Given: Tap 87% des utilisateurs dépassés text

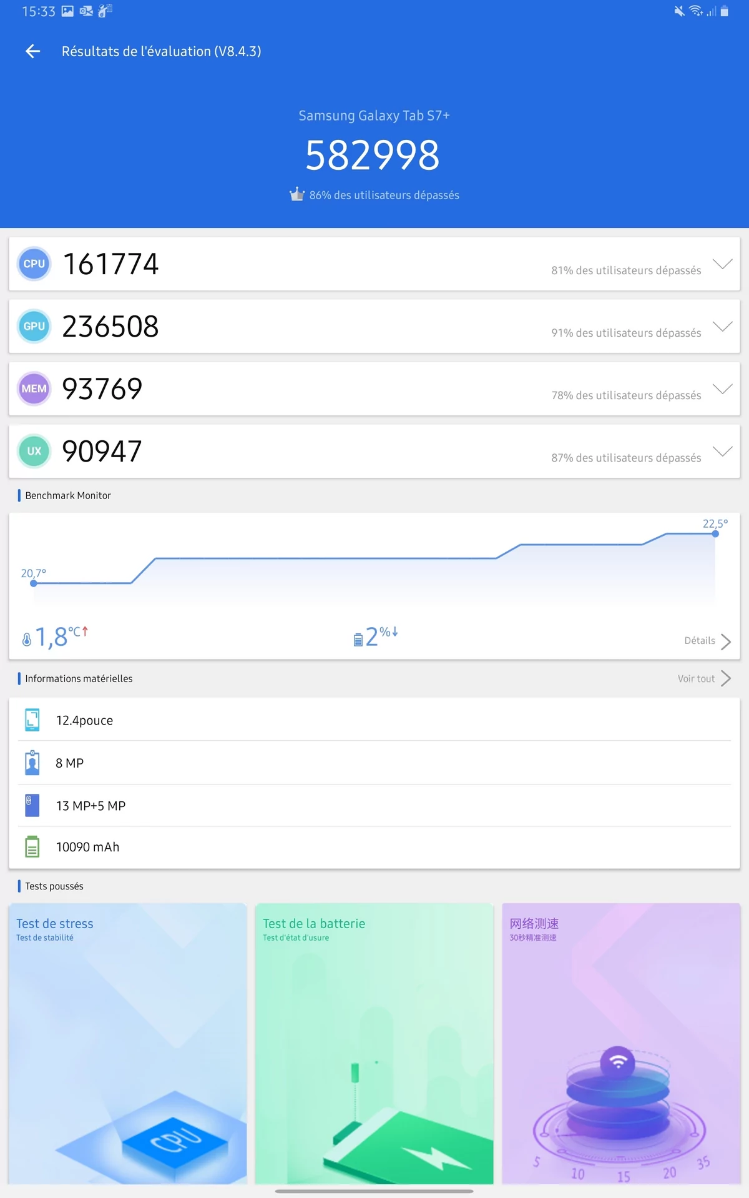Looking at the screenshot, I should click(626, 458).
